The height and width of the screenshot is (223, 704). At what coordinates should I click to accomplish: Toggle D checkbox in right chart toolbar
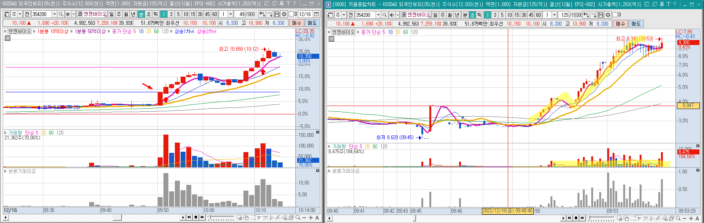point(616,14)
